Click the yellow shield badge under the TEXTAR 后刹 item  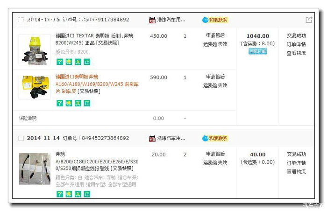point(69,62)
